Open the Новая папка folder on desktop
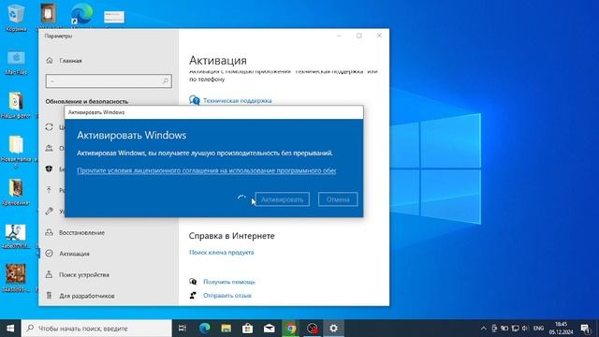This screenshot has width=599, height=337. coord(16,152)
